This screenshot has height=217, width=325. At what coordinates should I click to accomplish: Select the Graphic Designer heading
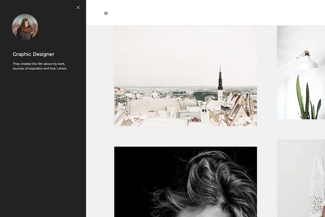click(34, 54)
